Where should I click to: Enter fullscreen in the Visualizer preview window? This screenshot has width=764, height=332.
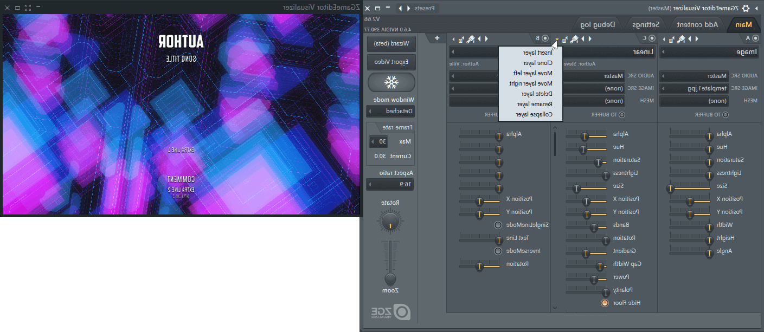click(x=28, y=8)
